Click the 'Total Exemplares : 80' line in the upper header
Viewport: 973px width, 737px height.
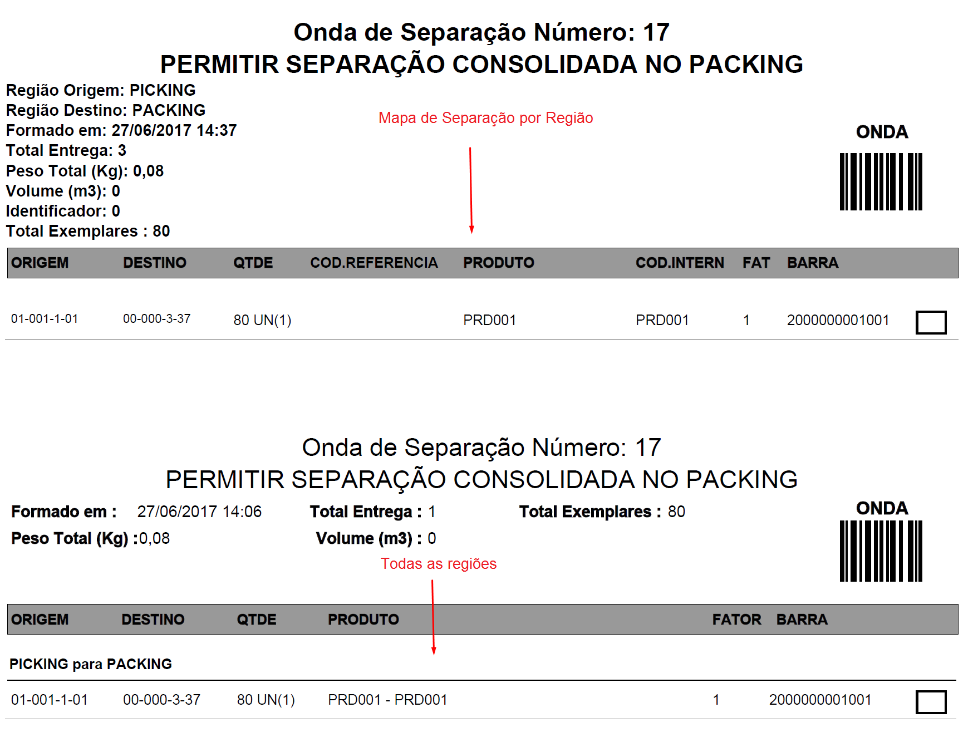point(88,231)
